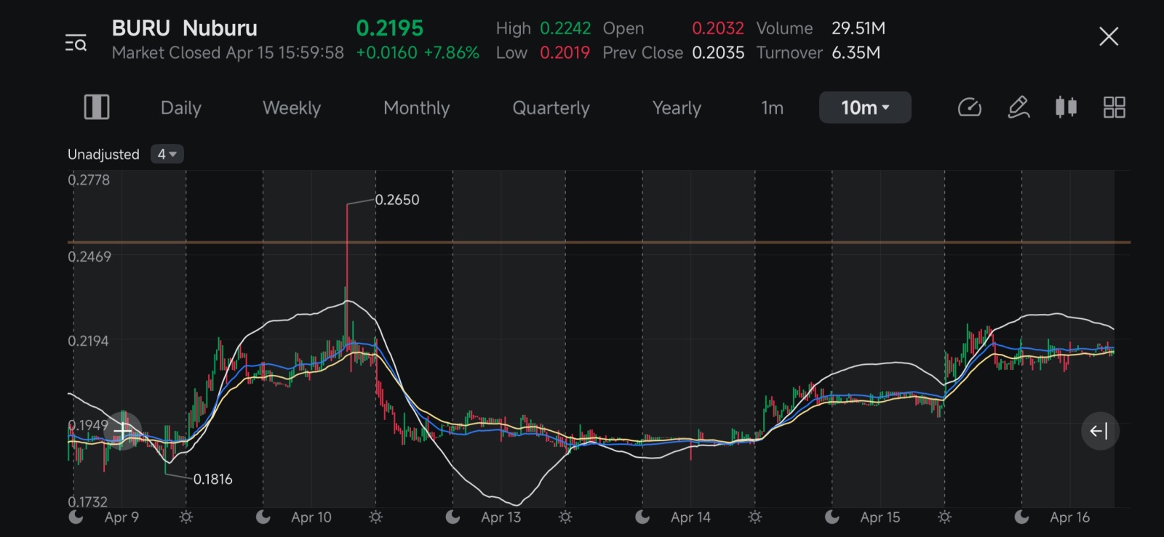This screenshot has height=537, width=1164.
Task: Tap the BURU Nuburu ticker title
Action: point(184,28)
